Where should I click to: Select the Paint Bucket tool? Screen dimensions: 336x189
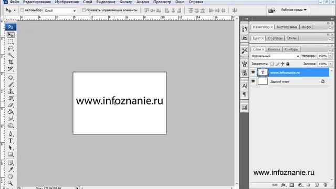10,112
